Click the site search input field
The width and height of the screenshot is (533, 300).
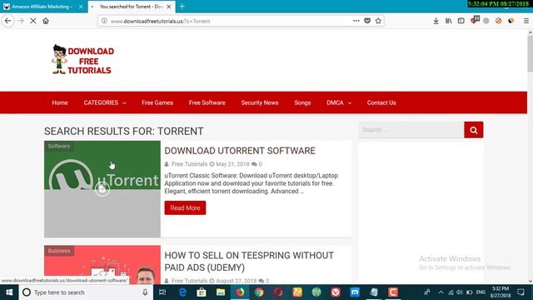[x=411, y=130]
